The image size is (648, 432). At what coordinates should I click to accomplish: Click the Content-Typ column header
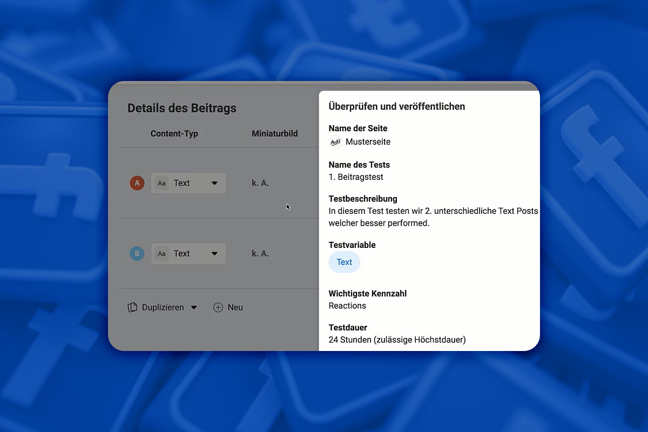click(x=174, y=133)
